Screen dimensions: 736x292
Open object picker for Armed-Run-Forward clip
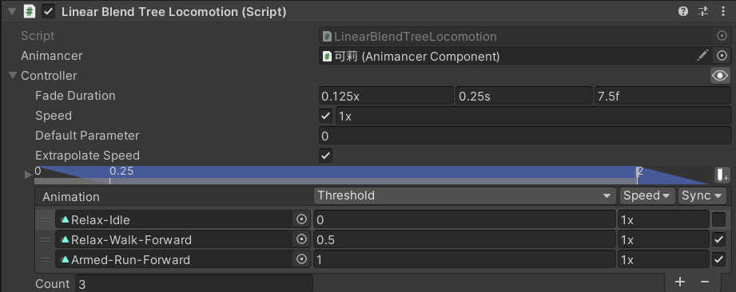(x=302, y=259)
